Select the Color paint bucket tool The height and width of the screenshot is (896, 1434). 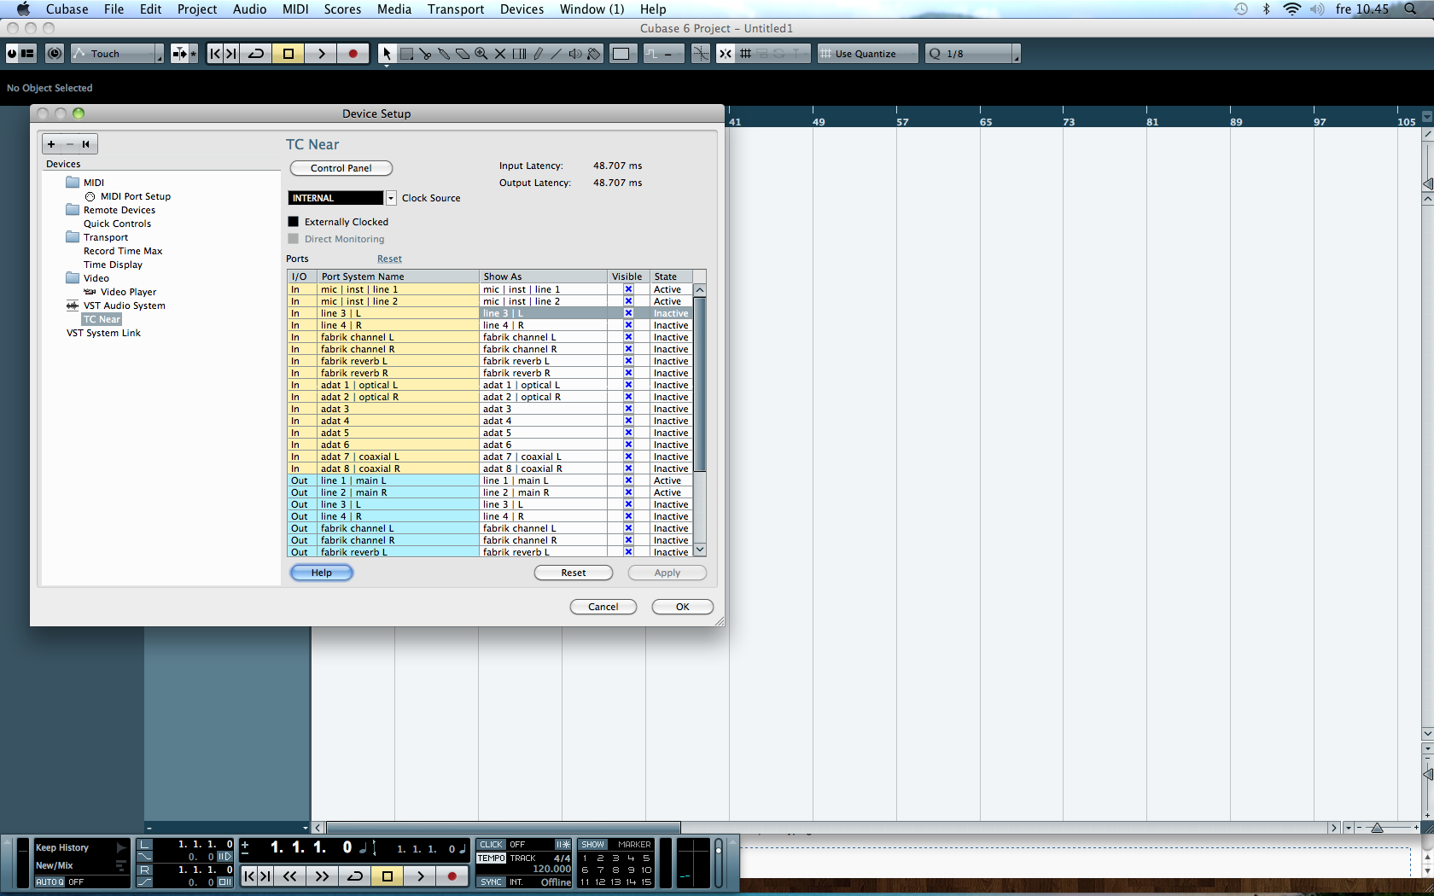(x=594, y=54)
